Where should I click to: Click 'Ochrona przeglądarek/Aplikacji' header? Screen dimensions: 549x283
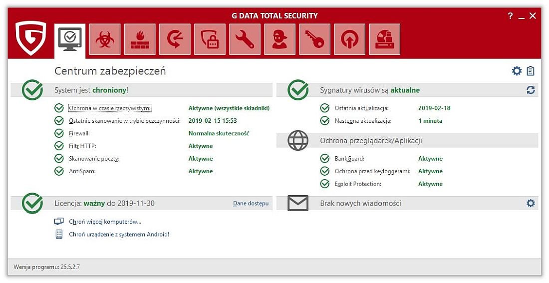(371, 140)
